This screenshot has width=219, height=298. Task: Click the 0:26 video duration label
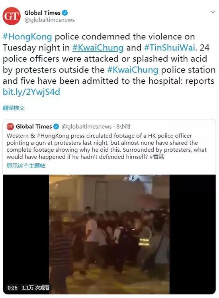pyautogui.click(x=12, y=288)
